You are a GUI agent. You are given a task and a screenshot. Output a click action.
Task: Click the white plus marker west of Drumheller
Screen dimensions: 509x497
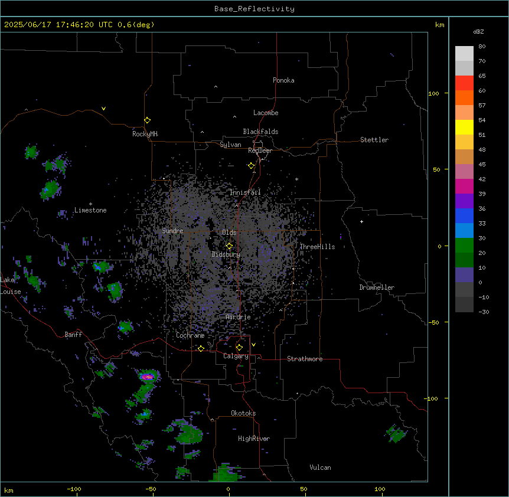pos(361,221)
